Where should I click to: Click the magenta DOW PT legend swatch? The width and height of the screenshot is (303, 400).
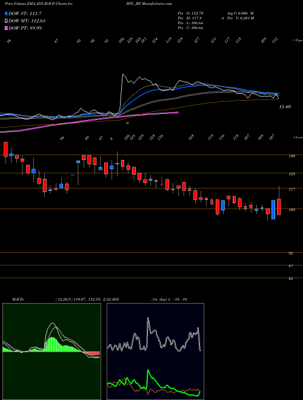pyautogui.click(x=7, y=28)
